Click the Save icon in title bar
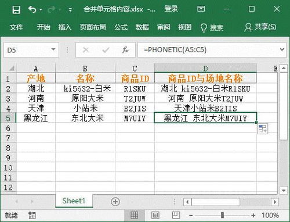The image size is (290, 222). tap(16, 9)
